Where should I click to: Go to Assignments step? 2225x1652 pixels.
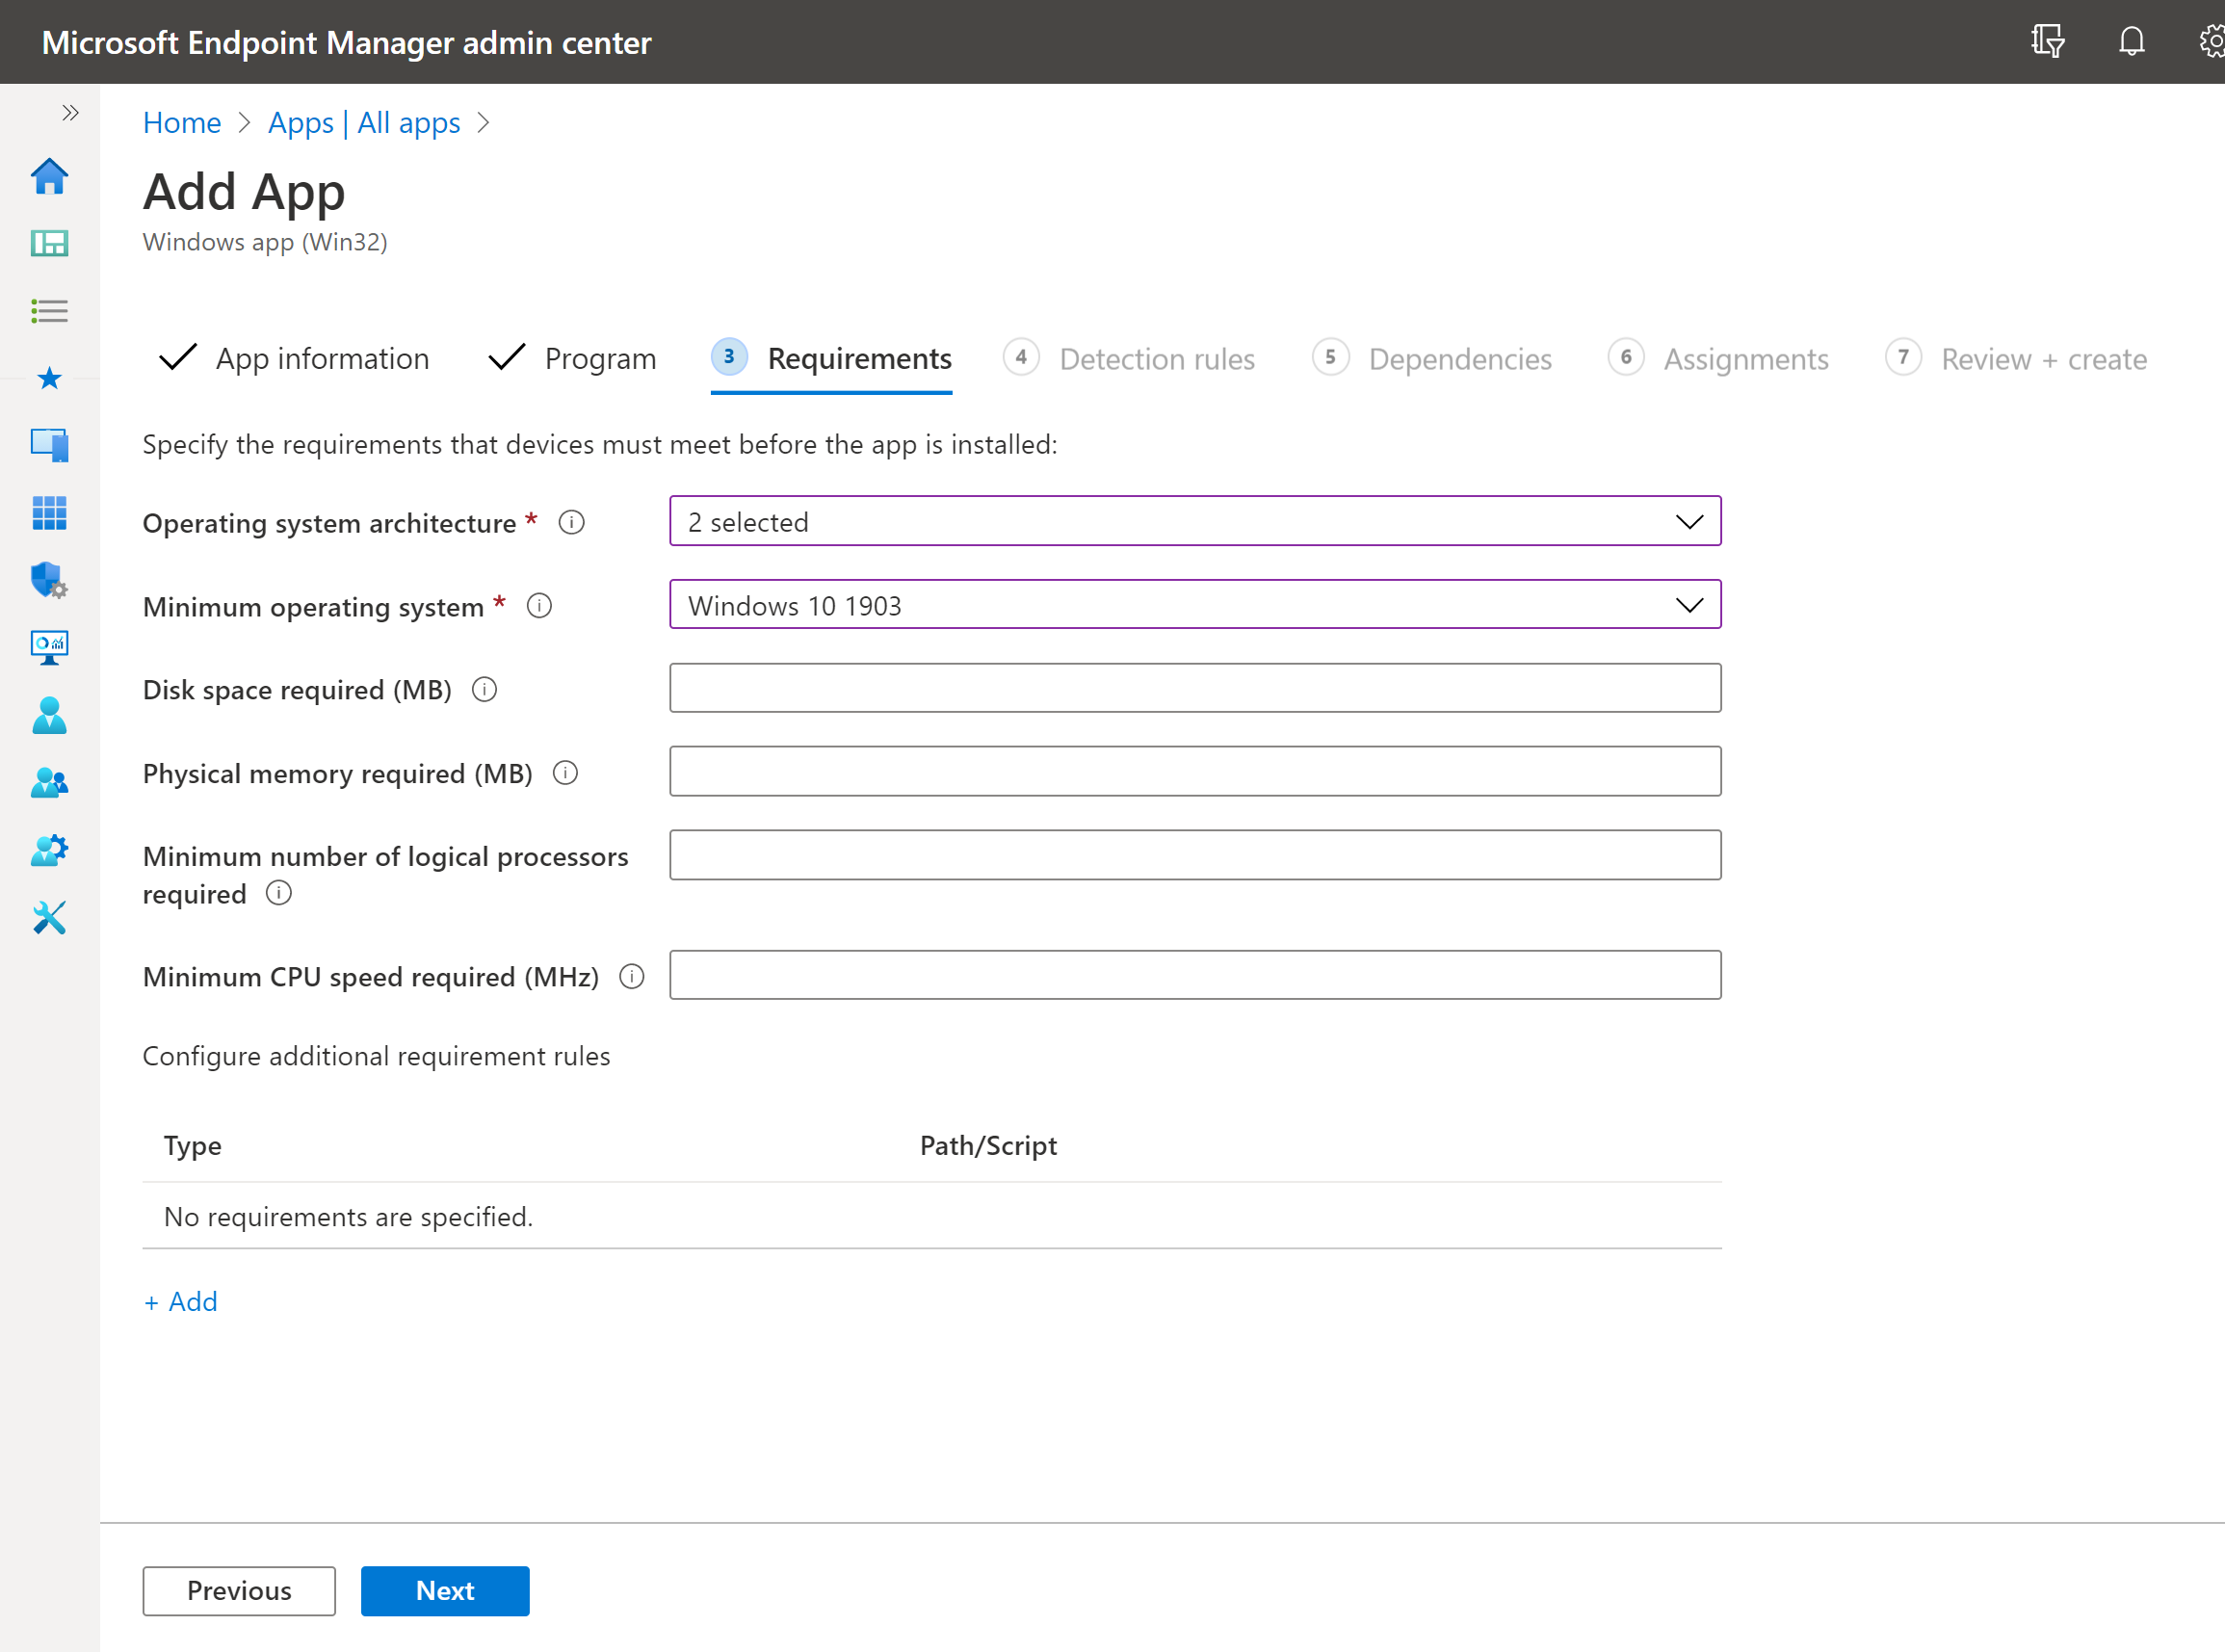(x=1719, y=359)
